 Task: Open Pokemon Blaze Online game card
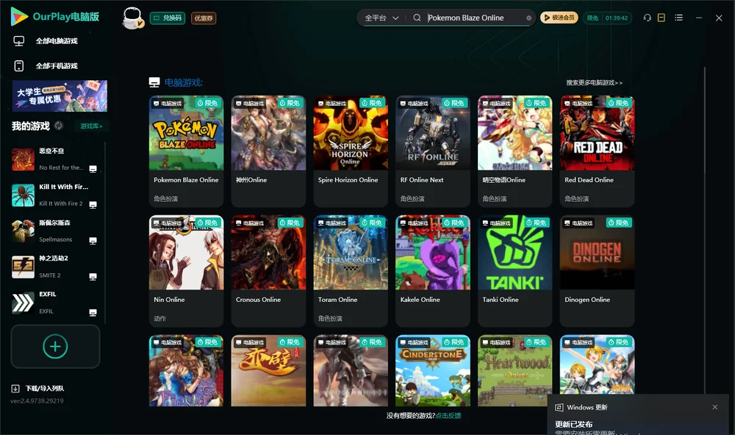(x=186, y=151)
